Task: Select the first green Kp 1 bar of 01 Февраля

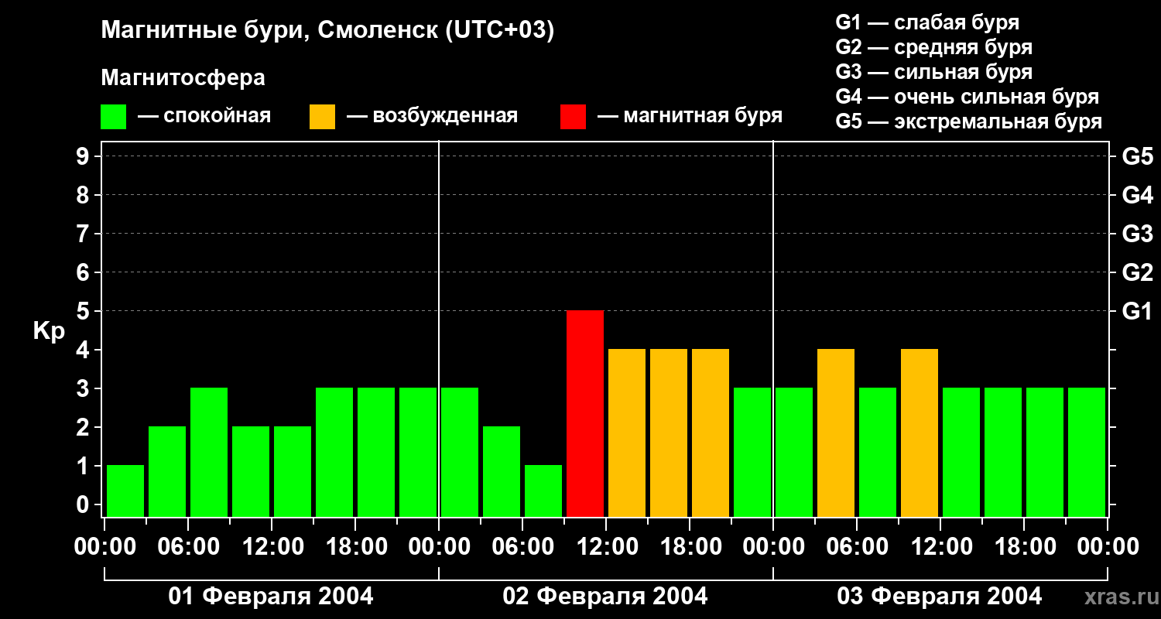Action: point(125,491)
